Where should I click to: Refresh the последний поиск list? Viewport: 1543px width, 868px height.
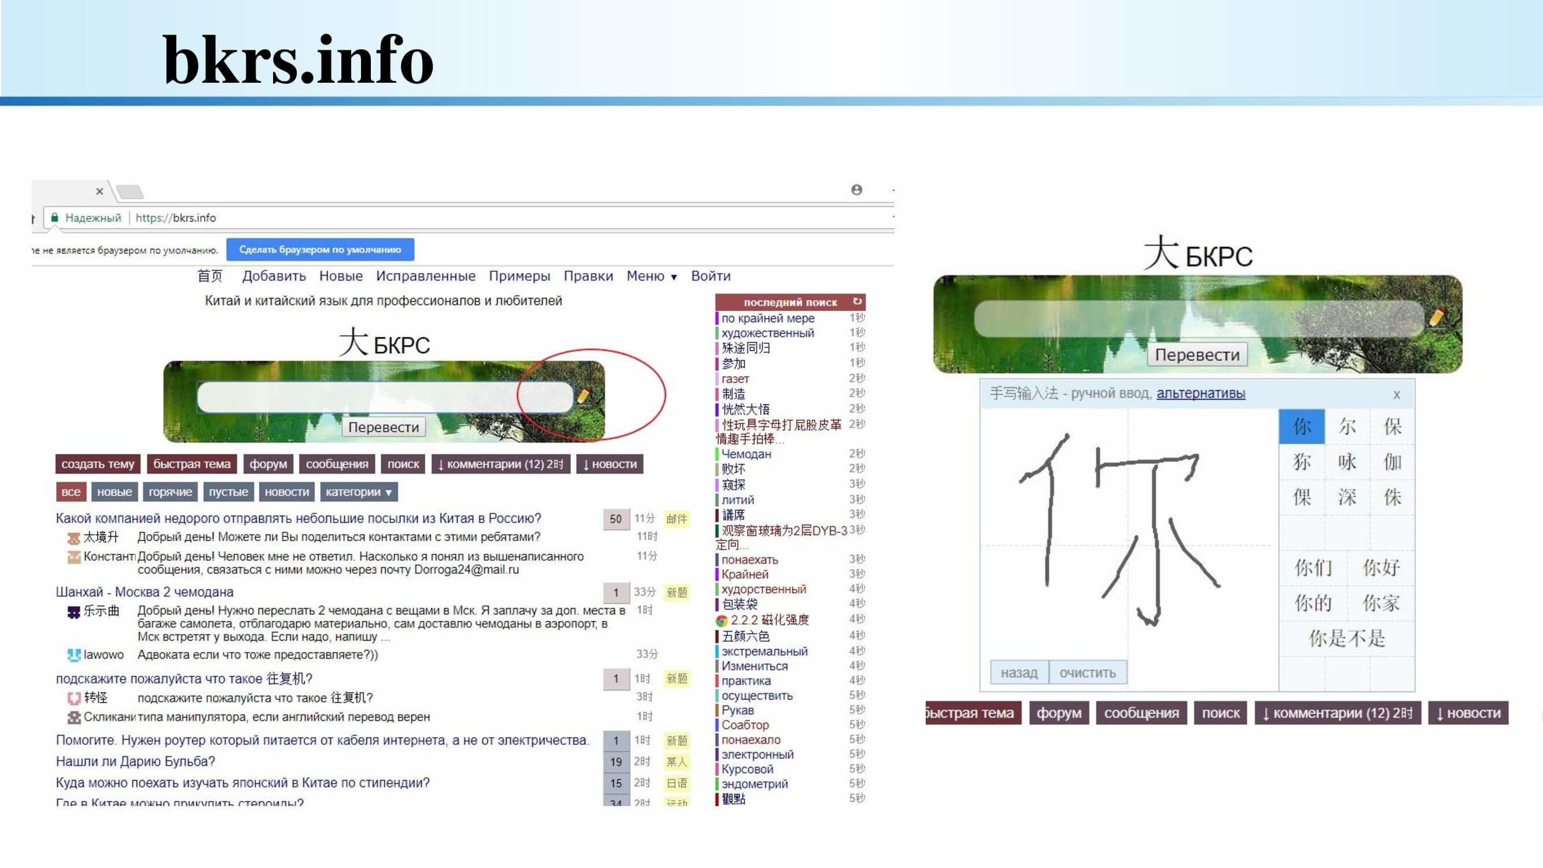[x=857, y=301]
